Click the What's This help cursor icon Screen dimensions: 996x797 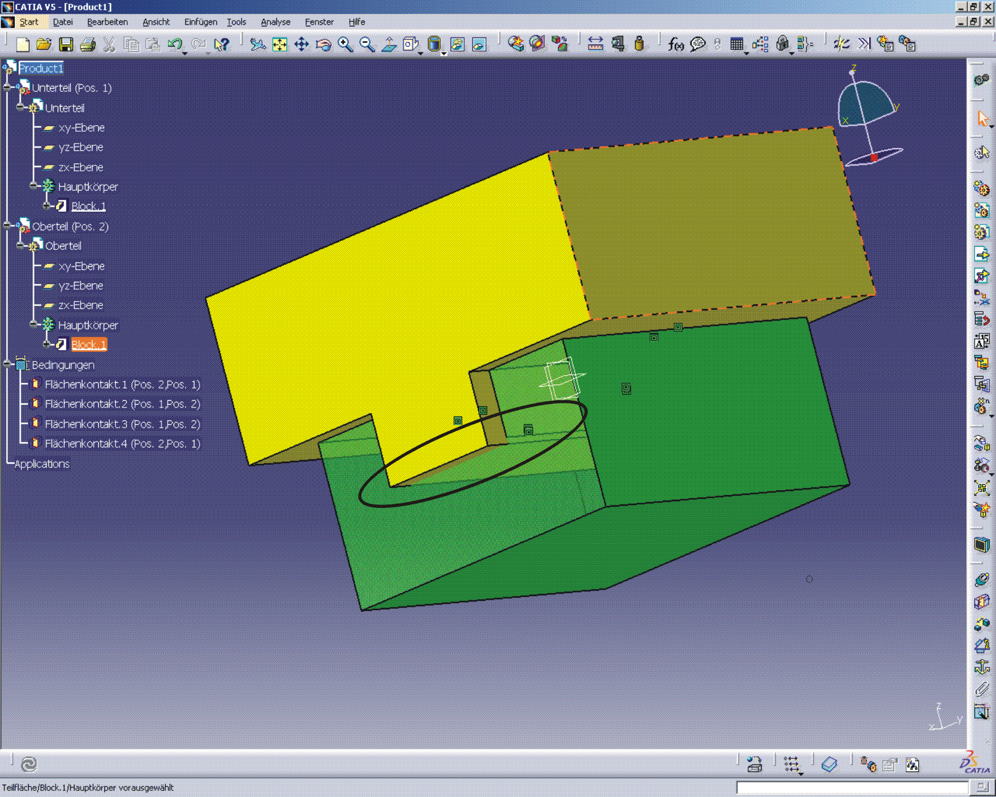(x=222, y=44)
